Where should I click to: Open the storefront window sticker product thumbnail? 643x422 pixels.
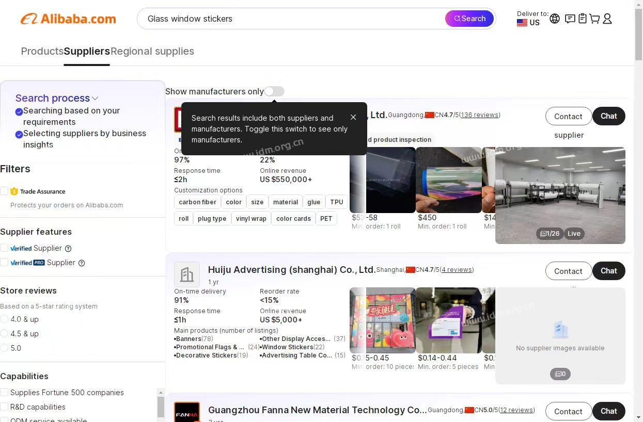point(383,320)
